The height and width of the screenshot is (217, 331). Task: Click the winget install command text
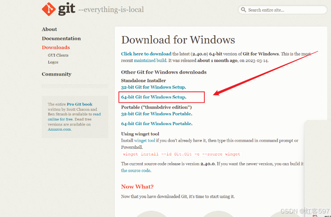click(181, 154)
